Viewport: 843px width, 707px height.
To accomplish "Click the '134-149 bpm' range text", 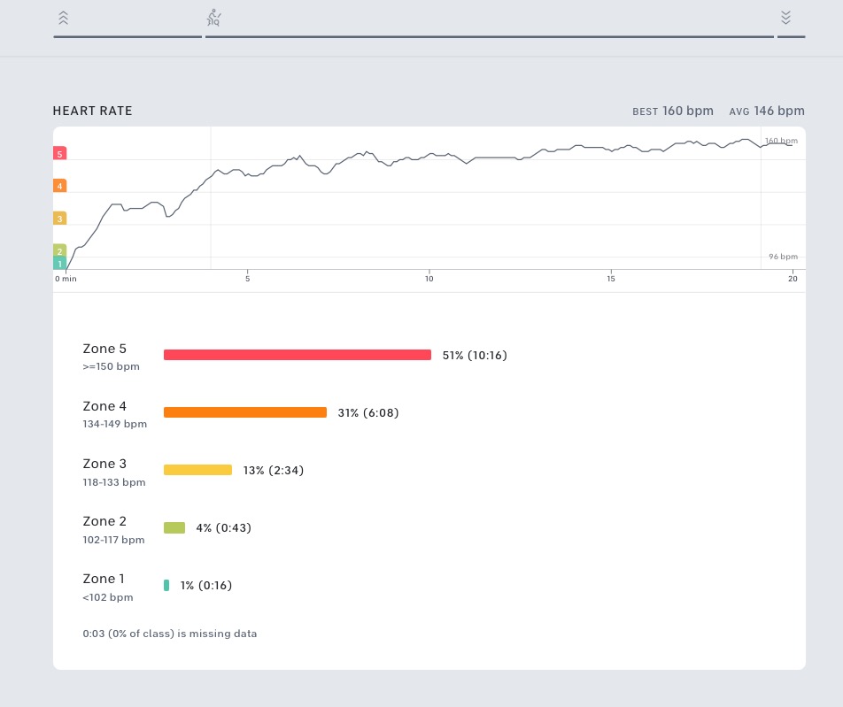I will pyautogui.click(x=114, y=424).
